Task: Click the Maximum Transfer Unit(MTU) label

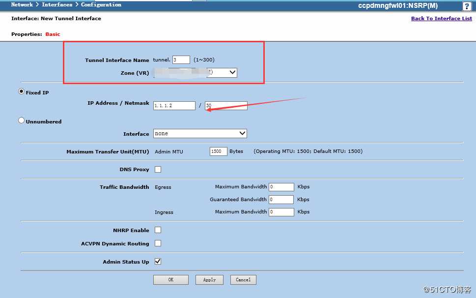Action: [108, 151]
